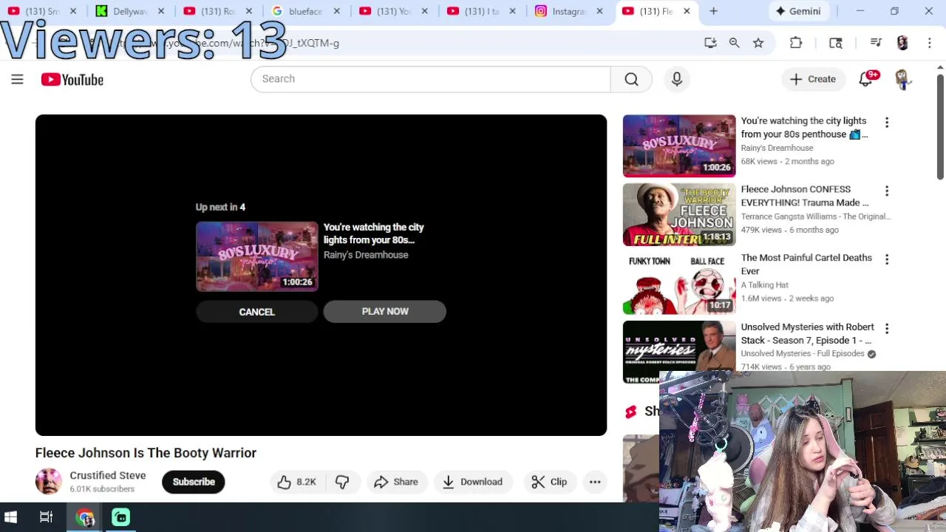The image size is (946, 532).
Task: Open Chrome three-dot menu
Action: click(929, 43)
